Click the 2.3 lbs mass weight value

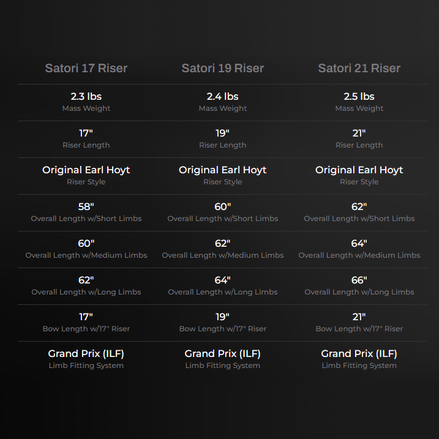86,96
